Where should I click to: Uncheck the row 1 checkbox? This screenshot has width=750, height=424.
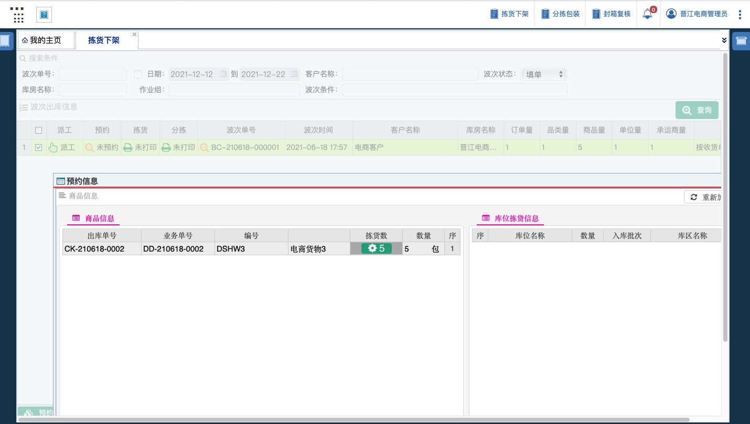click(38, 148)
